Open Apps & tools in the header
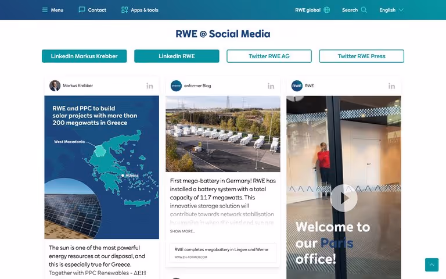This screenshot has width=446, height=279. [145, 10]
